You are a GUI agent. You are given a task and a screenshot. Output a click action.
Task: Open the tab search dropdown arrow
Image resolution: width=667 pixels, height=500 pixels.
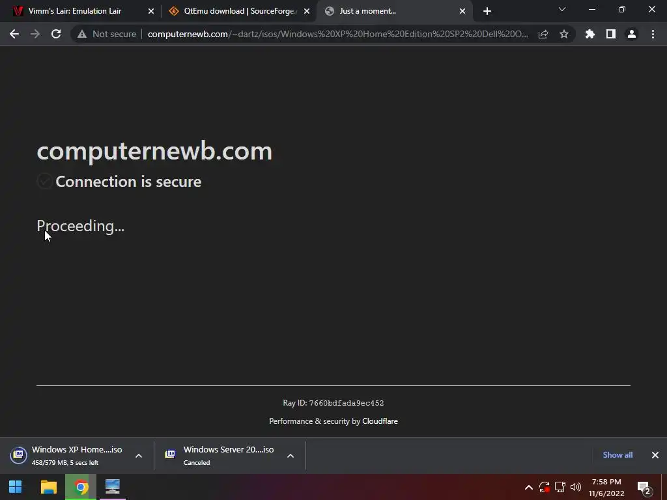tap(562, 9)
